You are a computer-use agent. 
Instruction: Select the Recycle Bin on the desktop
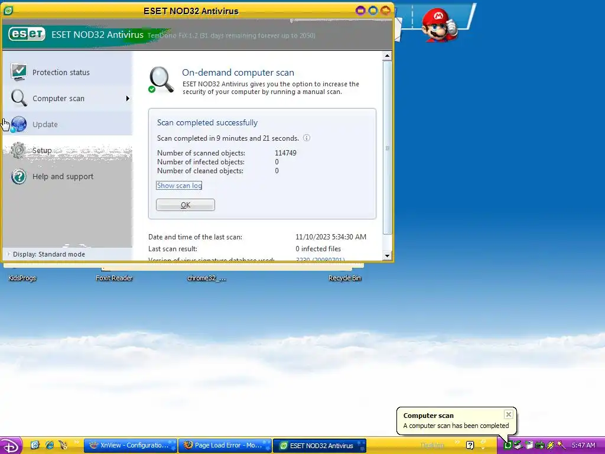coord(344,278)
